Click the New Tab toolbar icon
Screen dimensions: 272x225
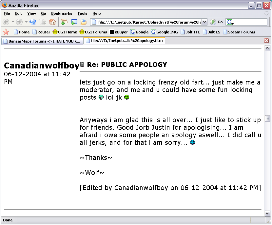64,22
